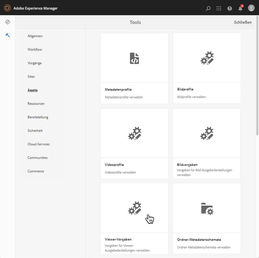Screen dimensions: 259x258
Task: Select Bereitstellung in the Tools menu
Action: point(38,117)
